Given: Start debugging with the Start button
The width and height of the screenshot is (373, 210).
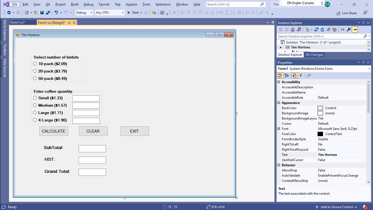Looking at the screenshot, I should click(x=133, y=13).
